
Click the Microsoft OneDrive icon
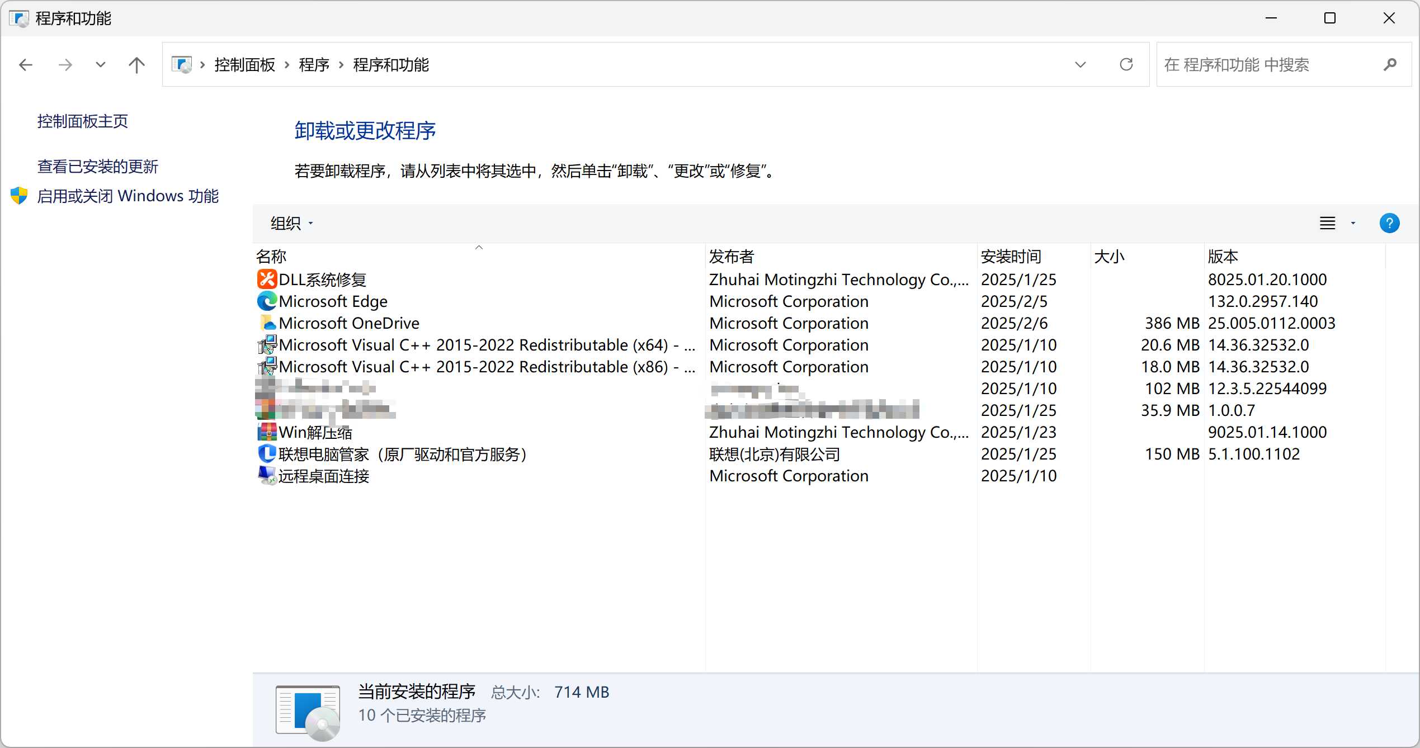pyautogui.click(x=267, y=323)
